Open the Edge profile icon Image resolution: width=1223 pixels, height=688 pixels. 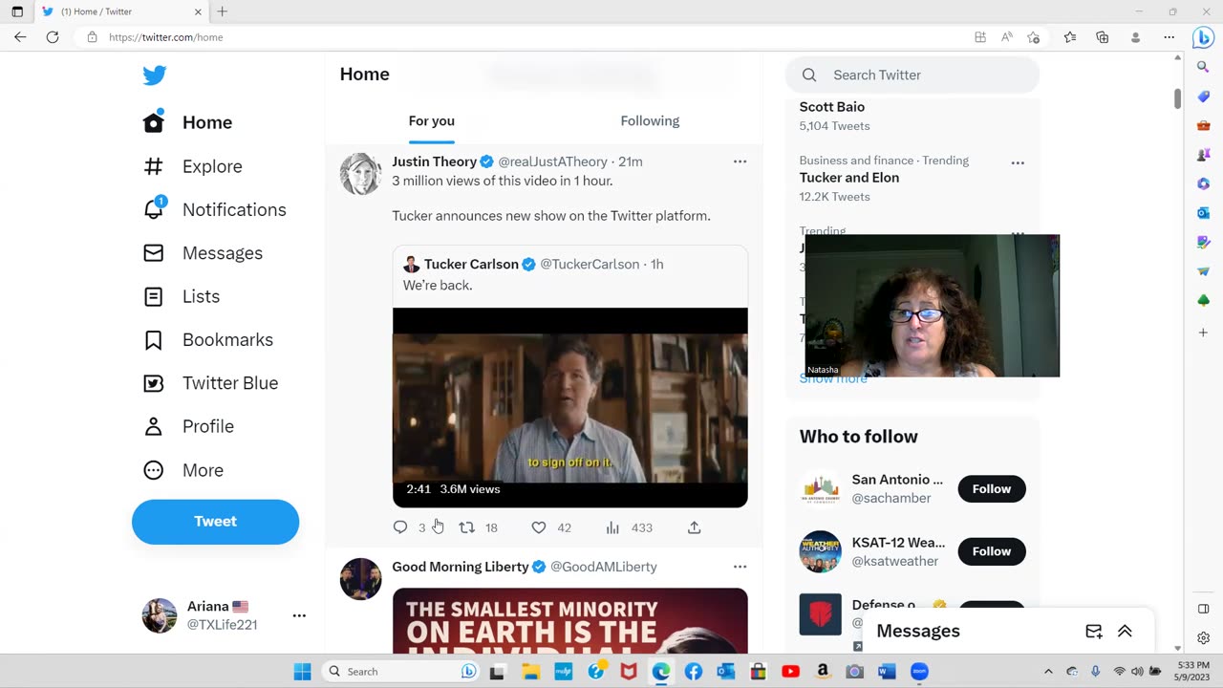pos(1135,37)
